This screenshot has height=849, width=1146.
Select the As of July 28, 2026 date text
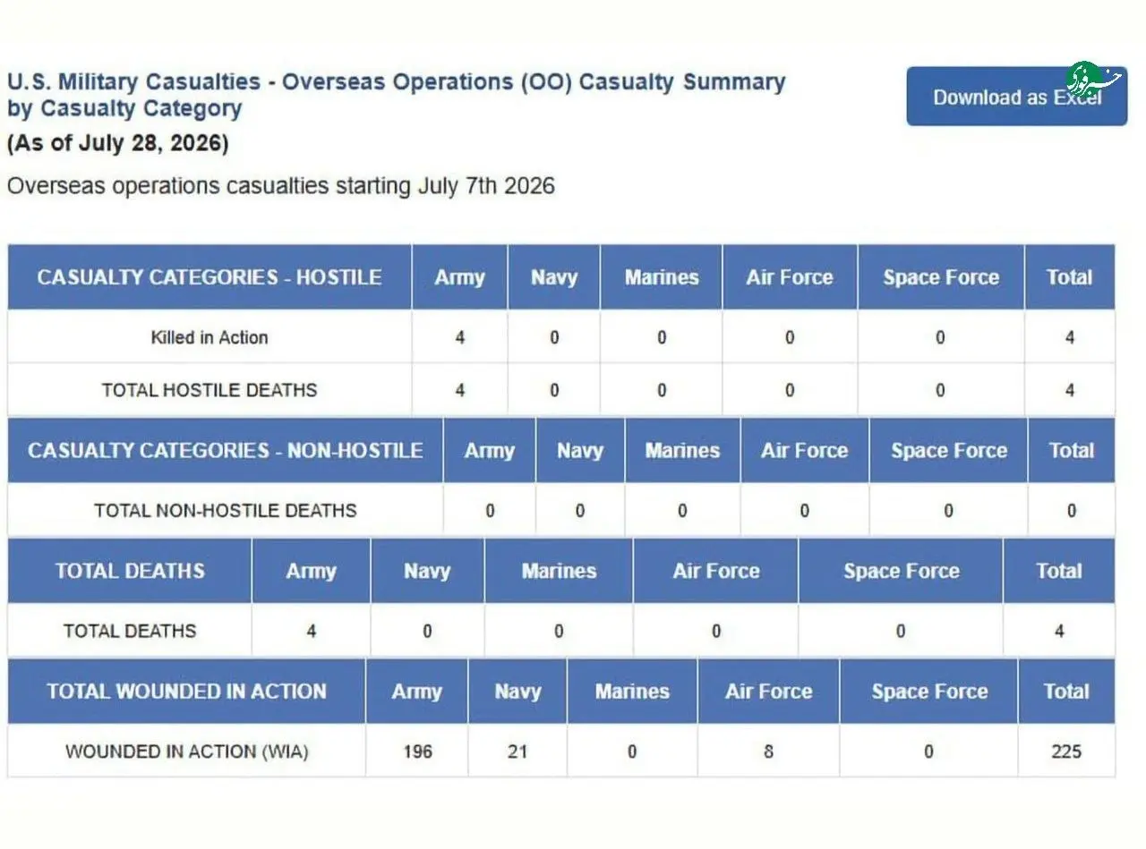(x=117, y=143)
